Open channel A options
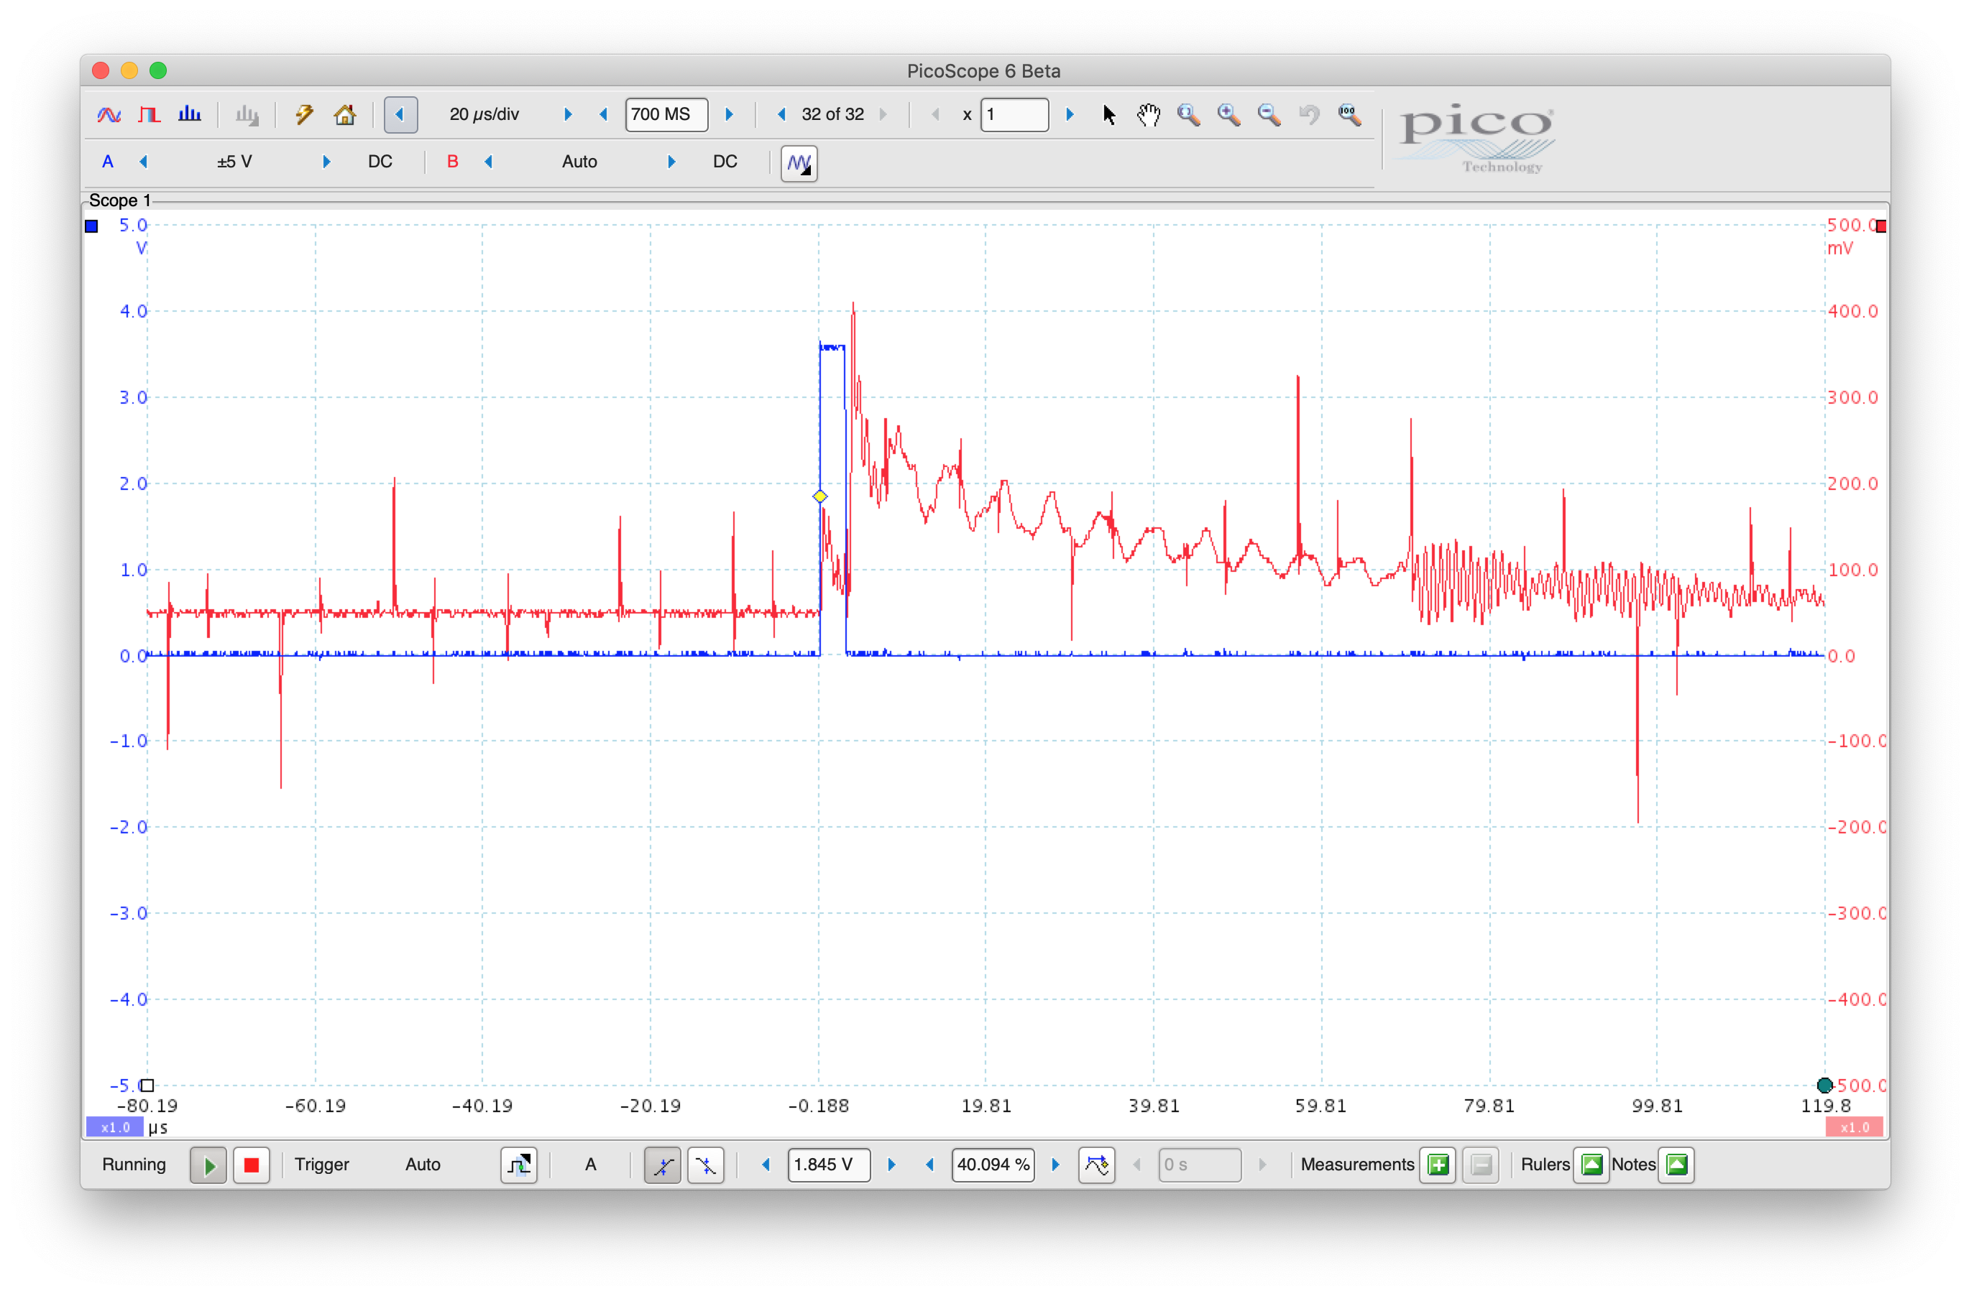Image resolution: width=1971 pixels, height=1296 pixels. pyautogui.click(x=108, y=162)
